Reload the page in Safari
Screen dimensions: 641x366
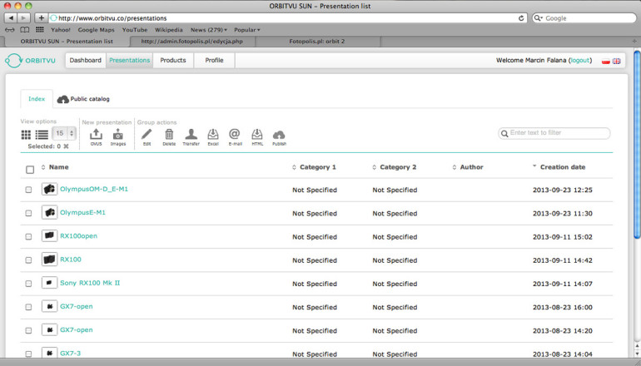tap(521, 18)
